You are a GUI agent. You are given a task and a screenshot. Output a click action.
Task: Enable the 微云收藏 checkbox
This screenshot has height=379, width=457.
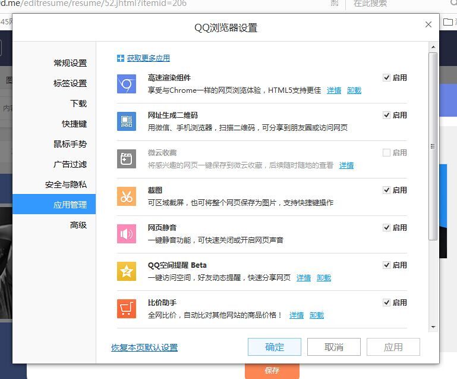(386, 152)
